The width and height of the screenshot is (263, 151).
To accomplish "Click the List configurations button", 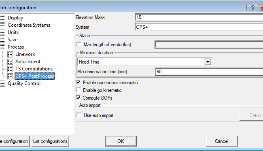I will [x=50, y=141].
